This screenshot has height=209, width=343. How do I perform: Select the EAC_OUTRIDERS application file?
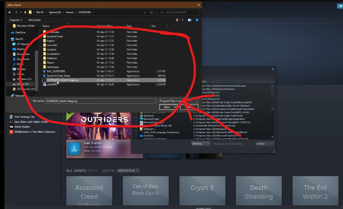pyautogui.click(x=56, y=71)
